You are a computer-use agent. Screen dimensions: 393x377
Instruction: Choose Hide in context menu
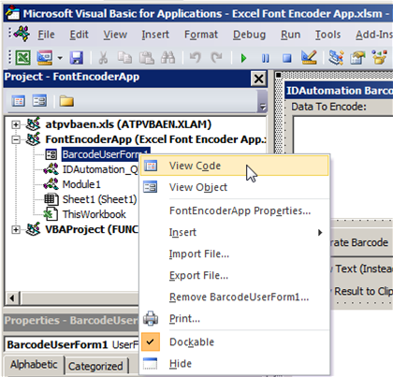[x=235, y=364]
